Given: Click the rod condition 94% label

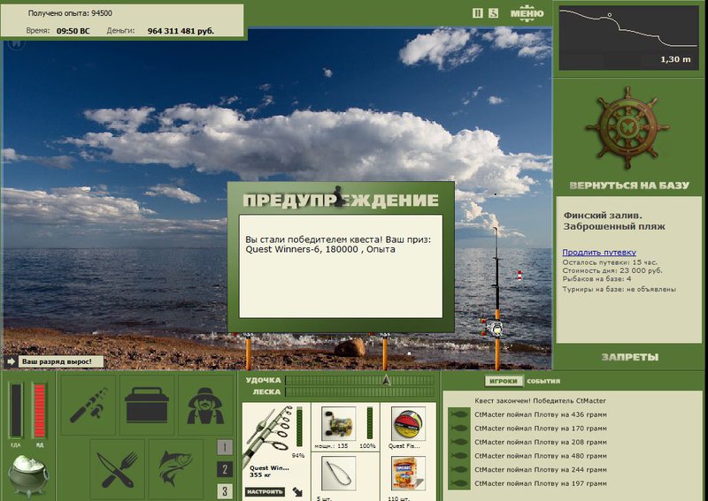Looking at the screenshot, I should [298, 456].
